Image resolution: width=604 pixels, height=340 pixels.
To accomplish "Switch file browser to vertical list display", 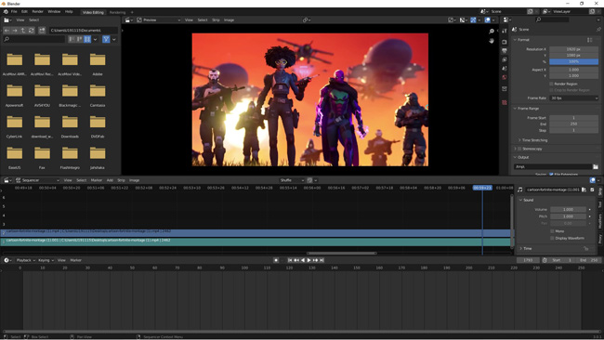I will click(x=72, y=39).
